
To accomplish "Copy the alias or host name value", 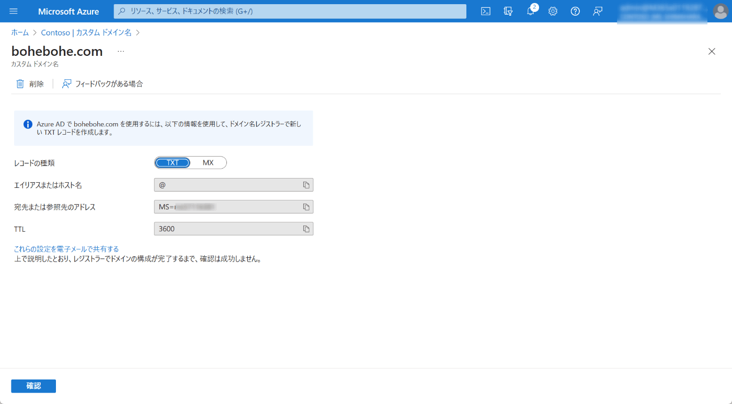I will click(306, 185).
